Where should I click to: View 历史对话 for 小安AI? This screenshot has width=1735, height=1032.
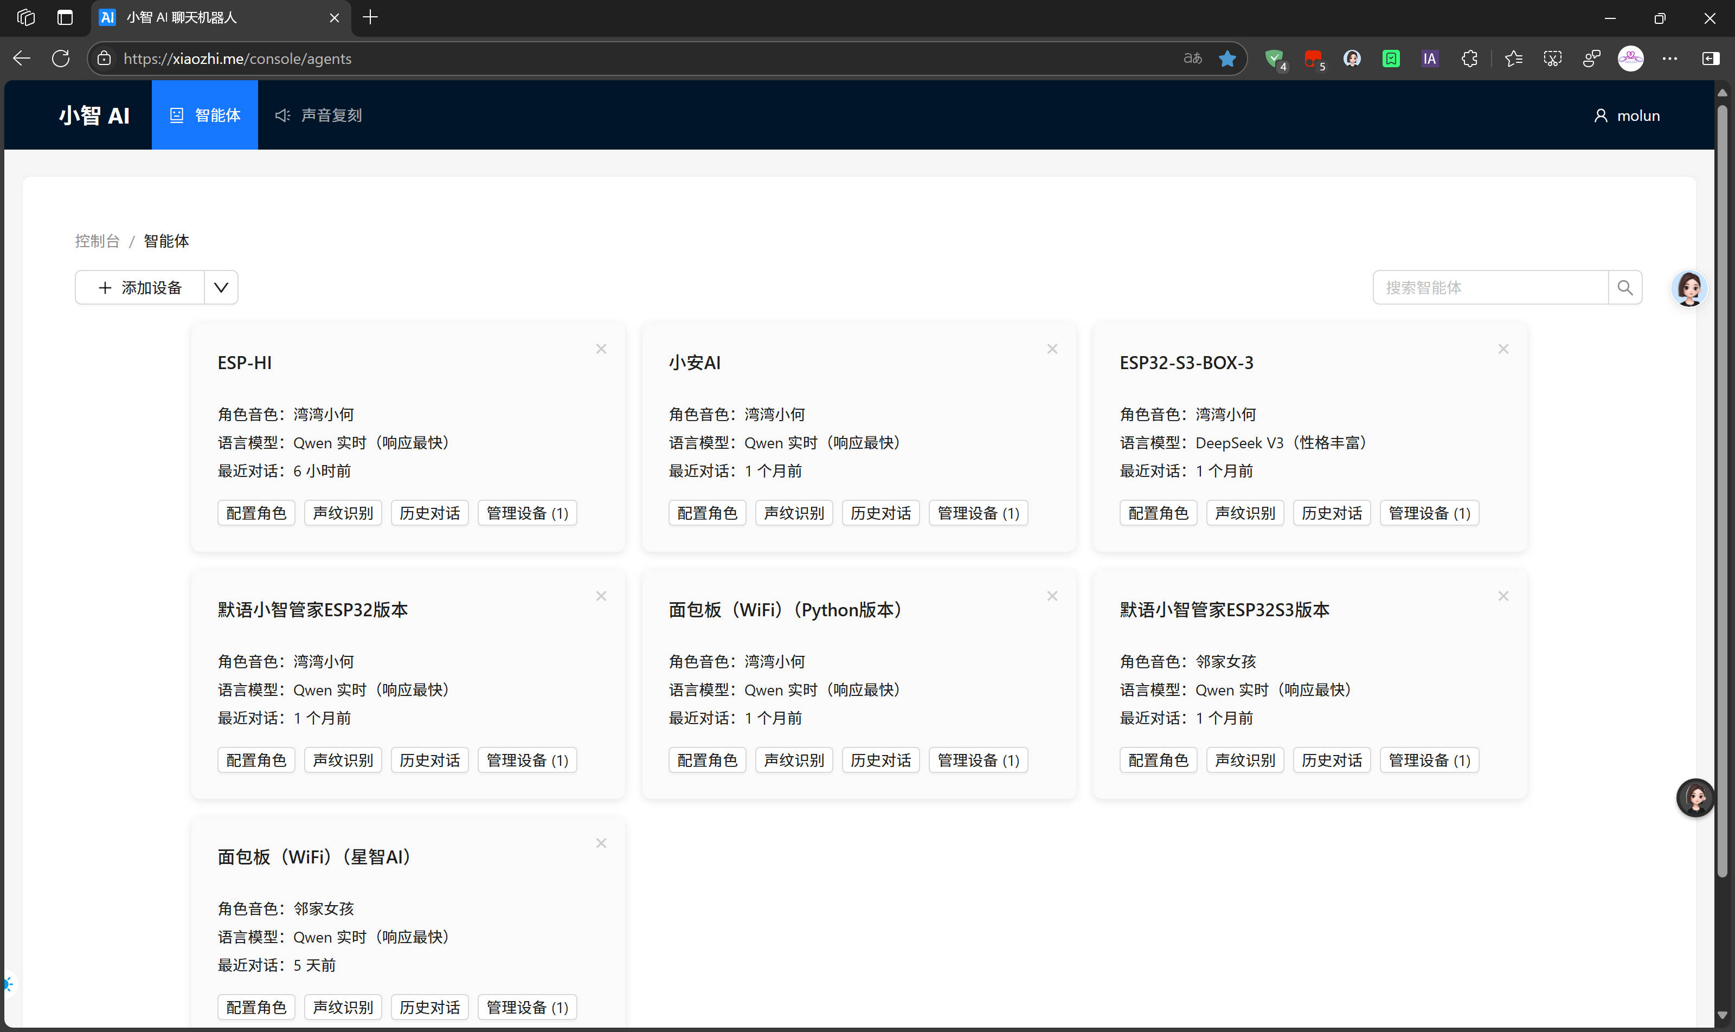[x=881, y=513]
